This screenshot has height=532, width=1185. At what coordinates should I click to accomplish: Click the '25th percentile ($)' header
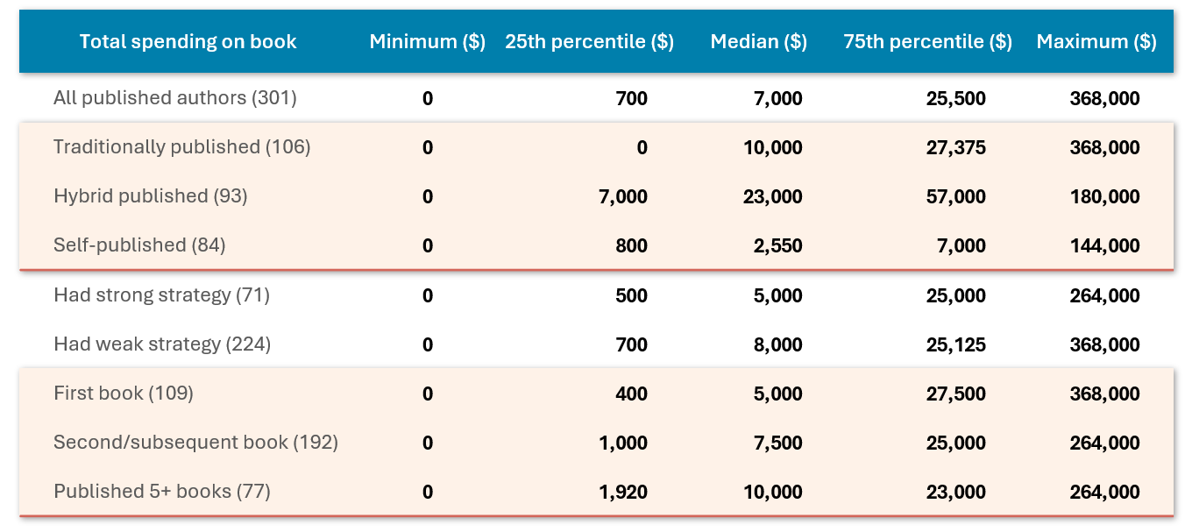click(x=589, y=41)
